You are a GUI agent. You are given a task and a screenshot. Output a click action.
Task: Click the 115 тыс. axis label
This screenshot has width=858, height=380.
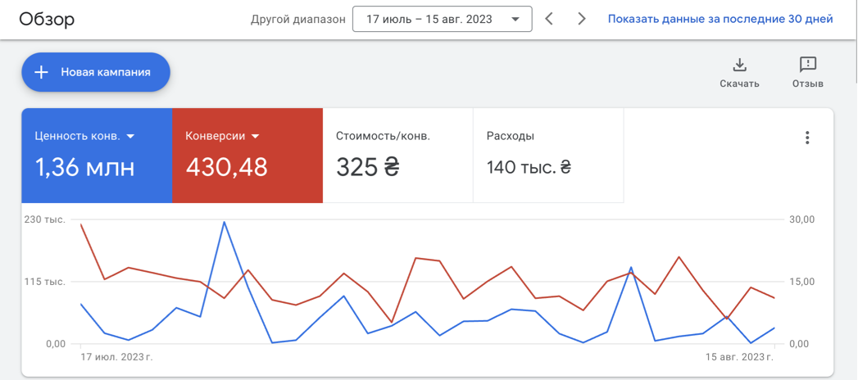pyautogui.click(x=44, y=282)
